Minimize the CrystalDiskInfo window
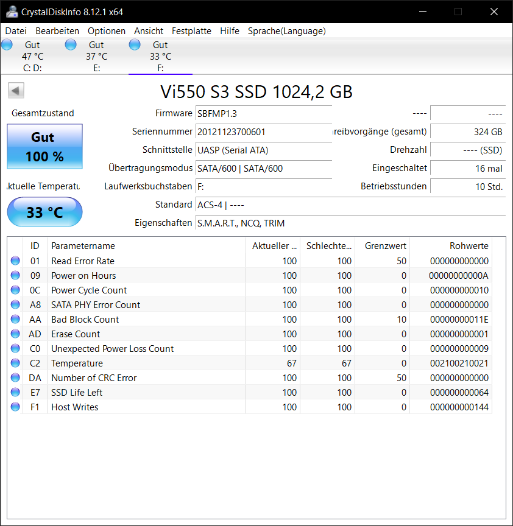 point(423,12)
